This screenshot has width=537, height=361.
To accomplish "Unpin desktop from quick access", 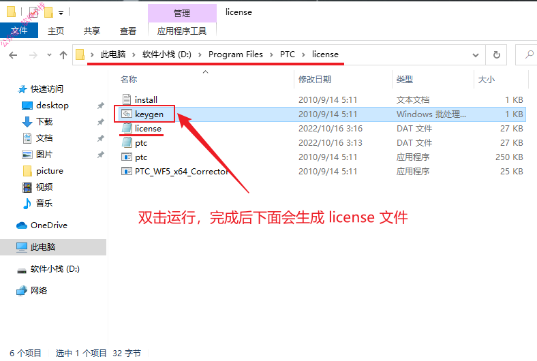I will click(101, 106).
